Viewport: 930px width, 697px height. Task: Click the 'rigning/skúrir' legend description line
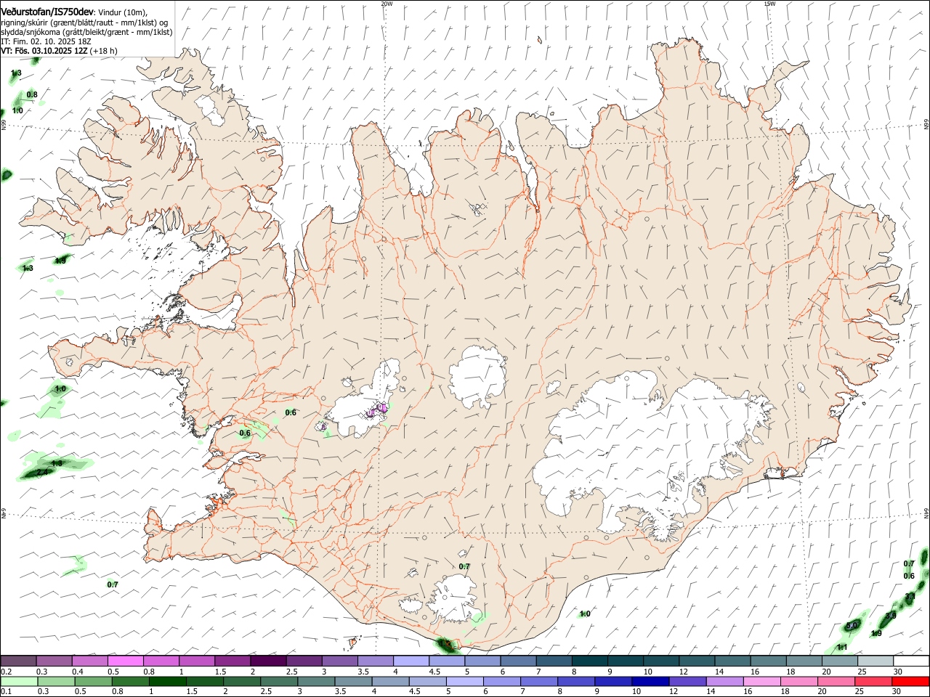click(x=84, y=23)
